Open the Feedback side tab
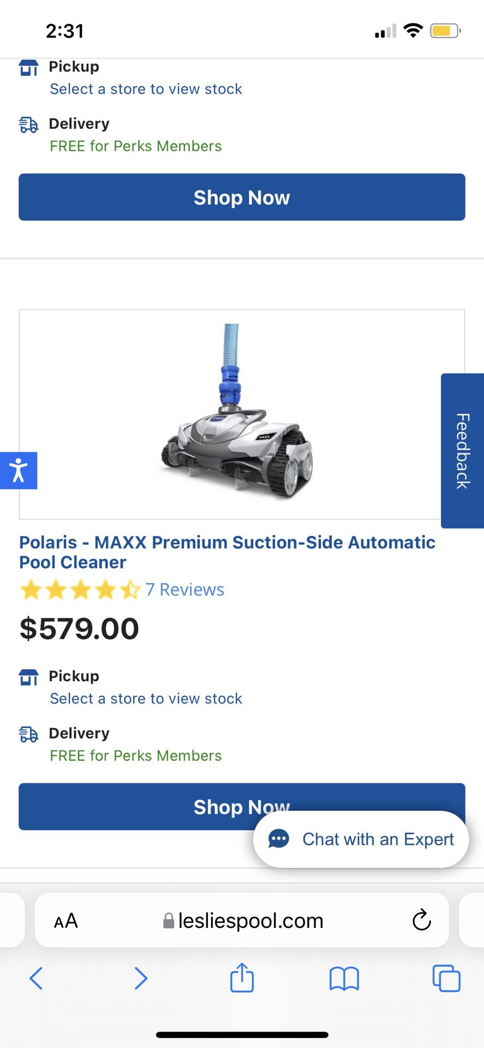 coord(462,451)
